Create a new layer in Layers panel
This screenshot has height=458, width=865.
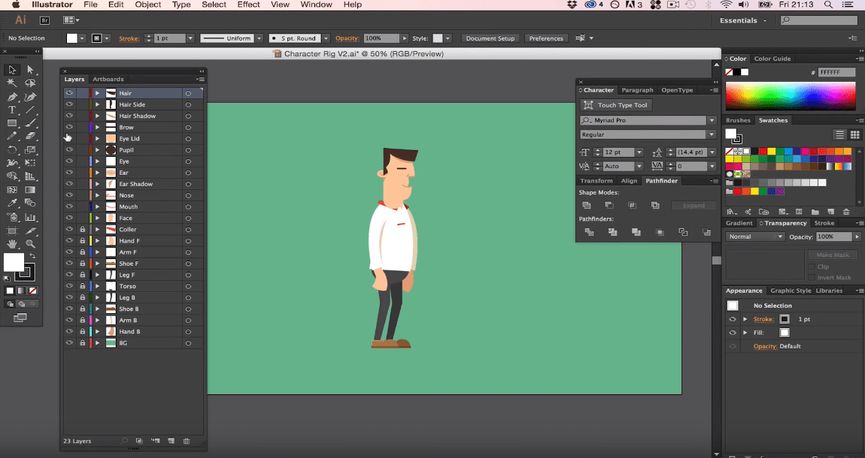[171, 441]
